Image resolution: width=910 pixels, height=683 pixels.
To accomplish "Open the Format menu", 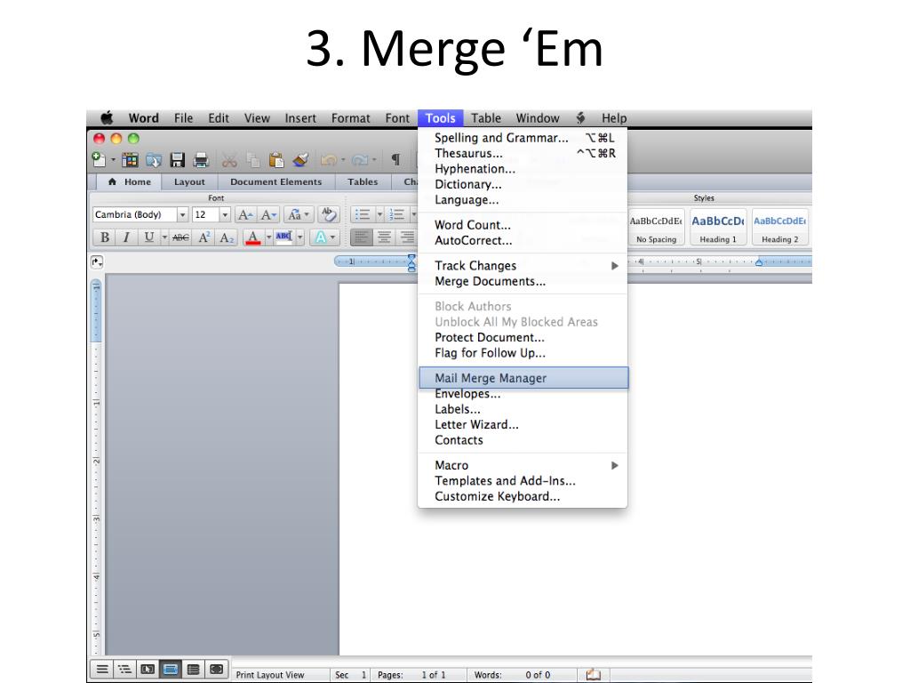I will tap(350, 118).
